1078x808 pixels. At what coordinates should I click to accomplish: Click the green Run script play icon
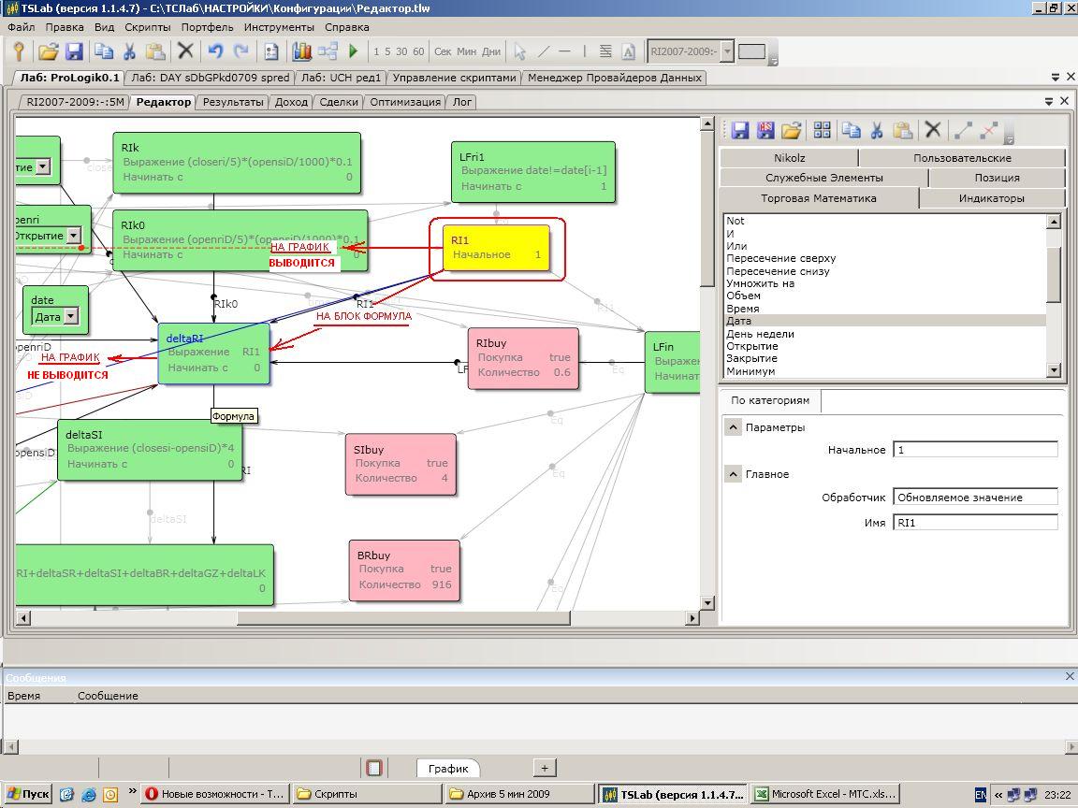(354, 51)
